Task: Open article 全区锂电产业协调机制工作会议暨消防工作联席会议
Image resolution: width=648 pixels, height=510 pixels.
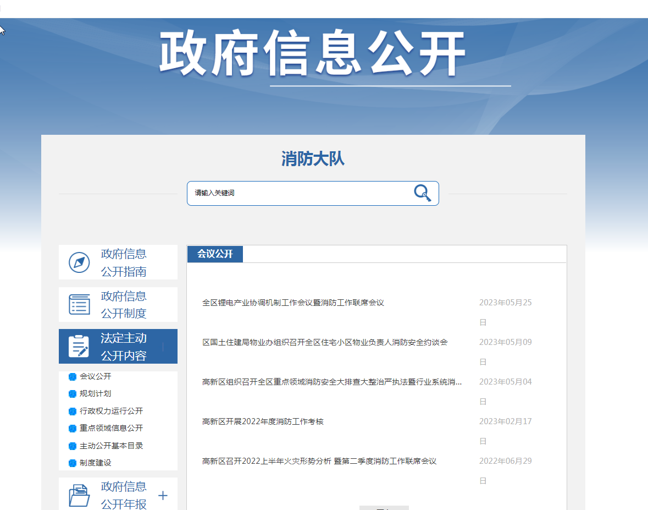Action: click(293, 303)
